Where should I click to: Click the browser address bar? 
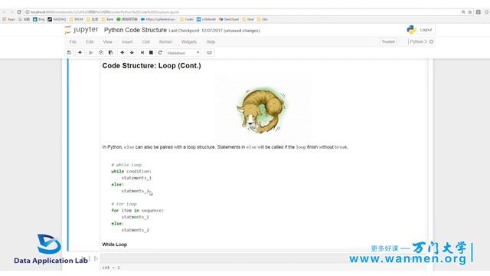242,12
